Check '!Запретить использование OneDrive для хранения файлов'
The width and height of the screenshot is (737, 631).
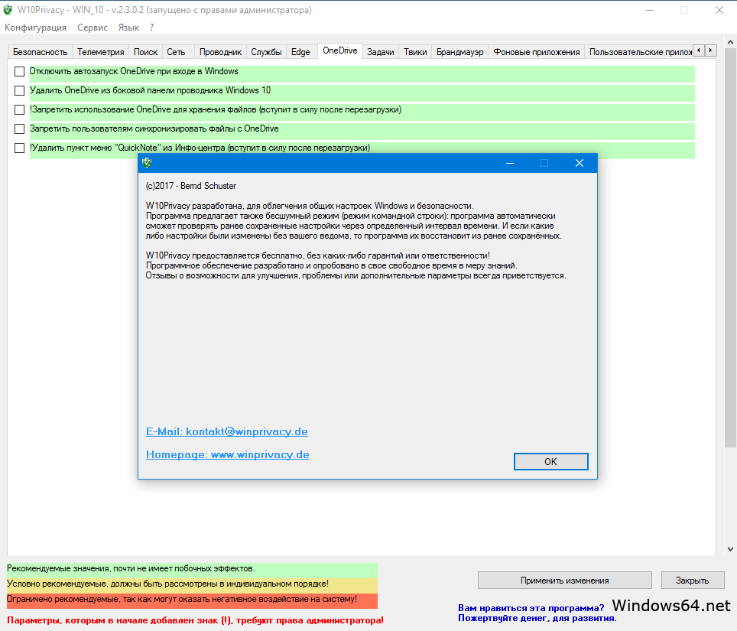click(x=19, y=109)
